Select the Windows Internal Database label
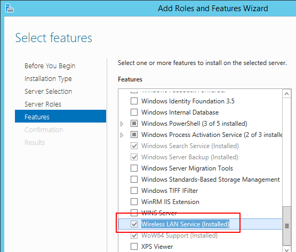 [x=180, y=112]
